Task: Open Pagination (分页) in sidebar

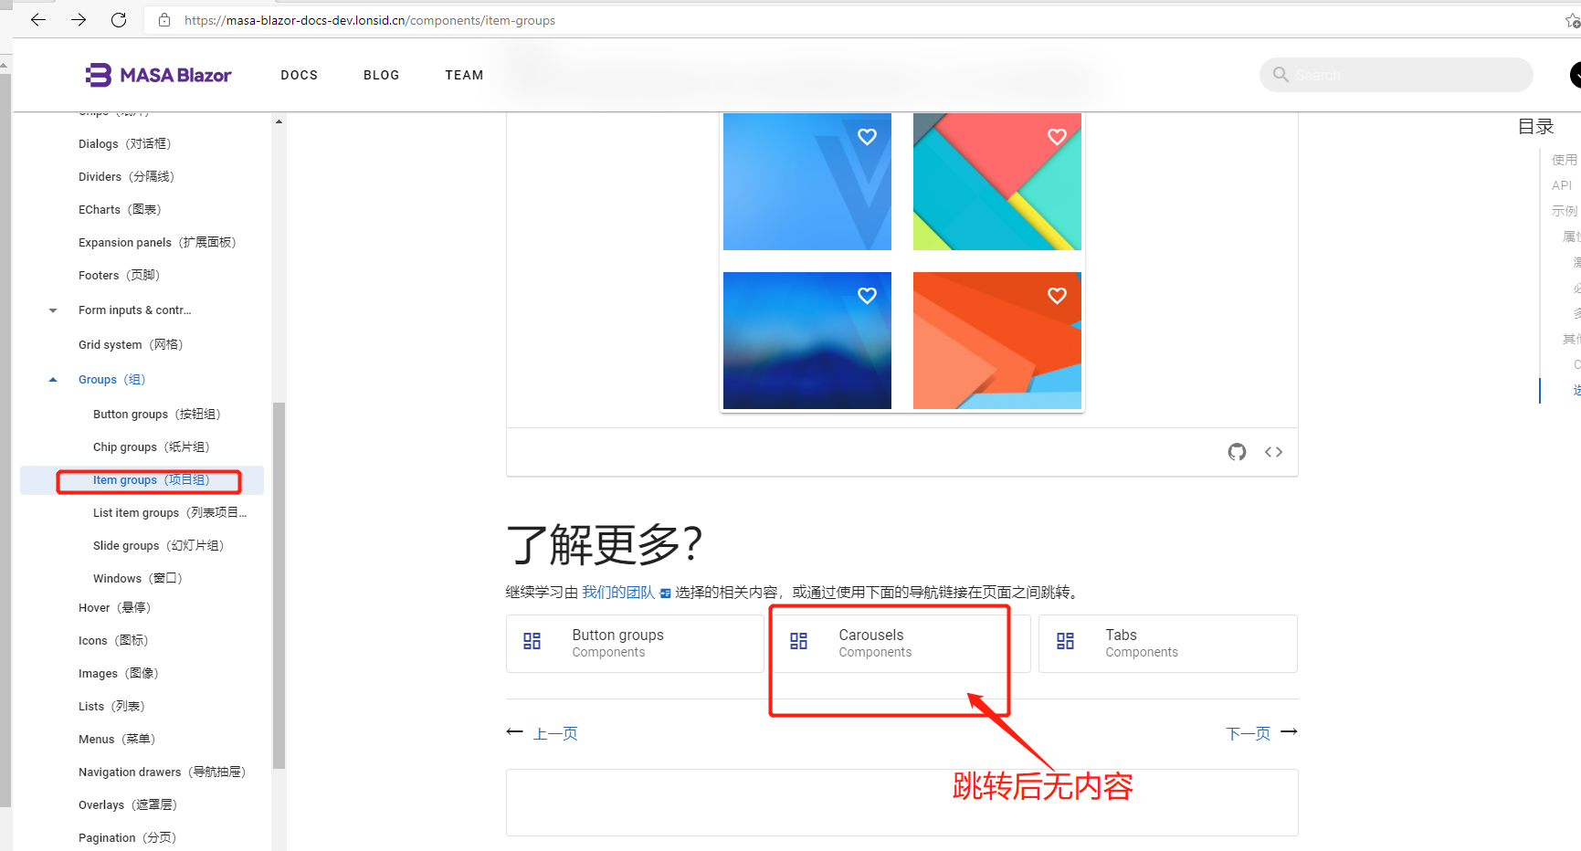Action: click(127, 838)
